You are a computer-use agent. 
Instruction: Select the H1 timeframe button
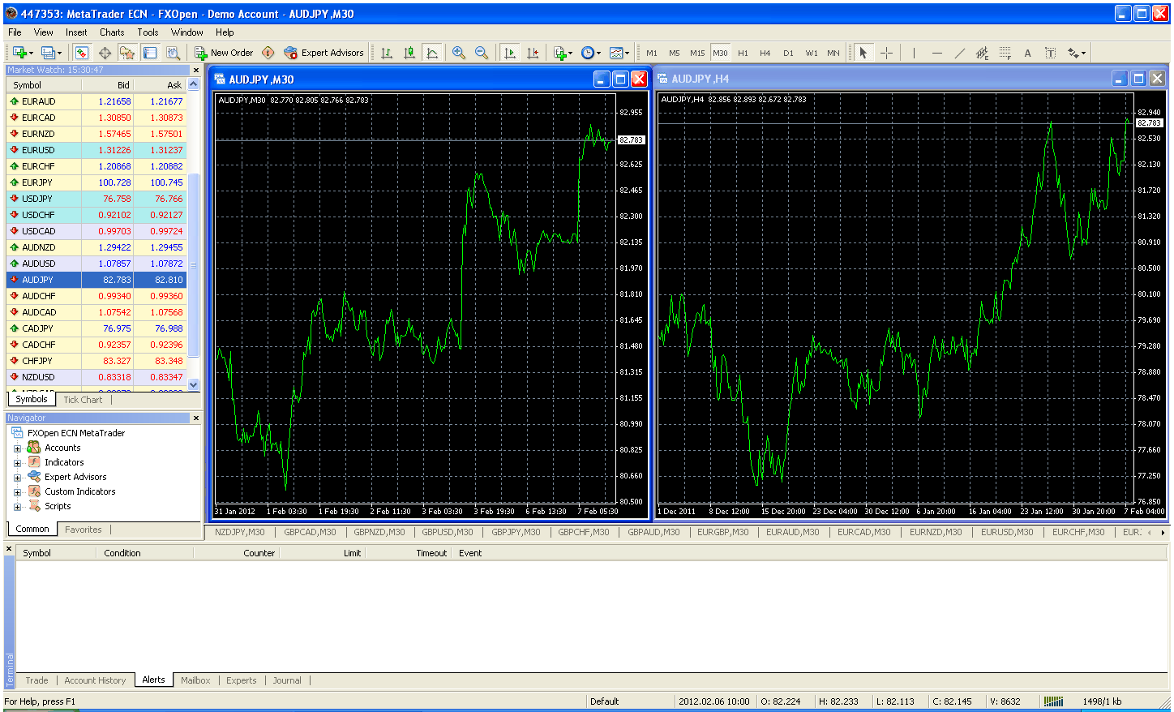743,53
